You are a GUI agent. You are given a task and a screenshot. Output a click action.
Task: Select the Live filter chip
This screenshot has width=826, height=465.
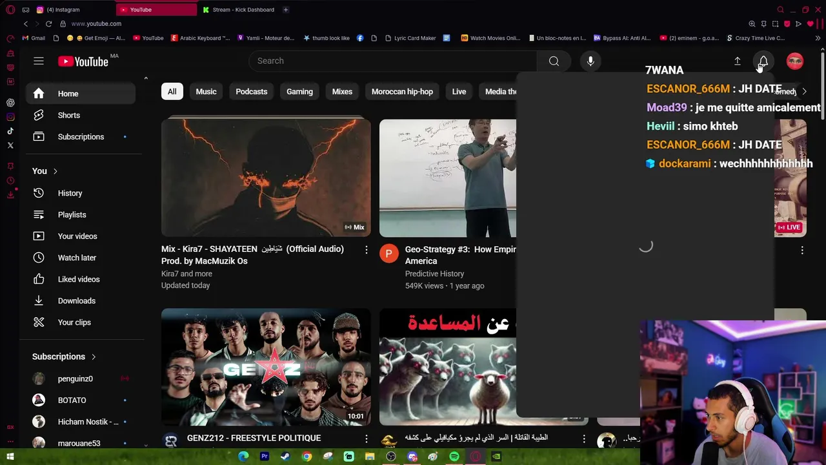[x=459, y=92]
